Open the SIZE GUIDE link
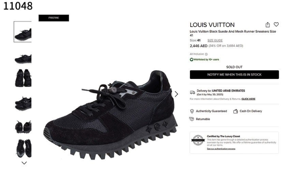This screenshot has height=172, width=293. tap(215, 41)
